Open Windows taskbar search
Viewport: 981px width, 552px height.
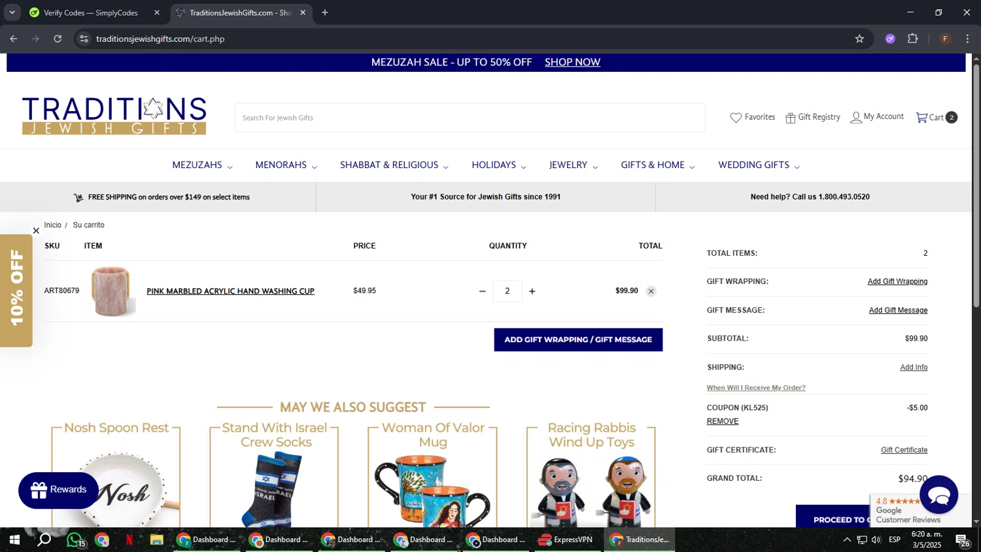coord(44,540)
